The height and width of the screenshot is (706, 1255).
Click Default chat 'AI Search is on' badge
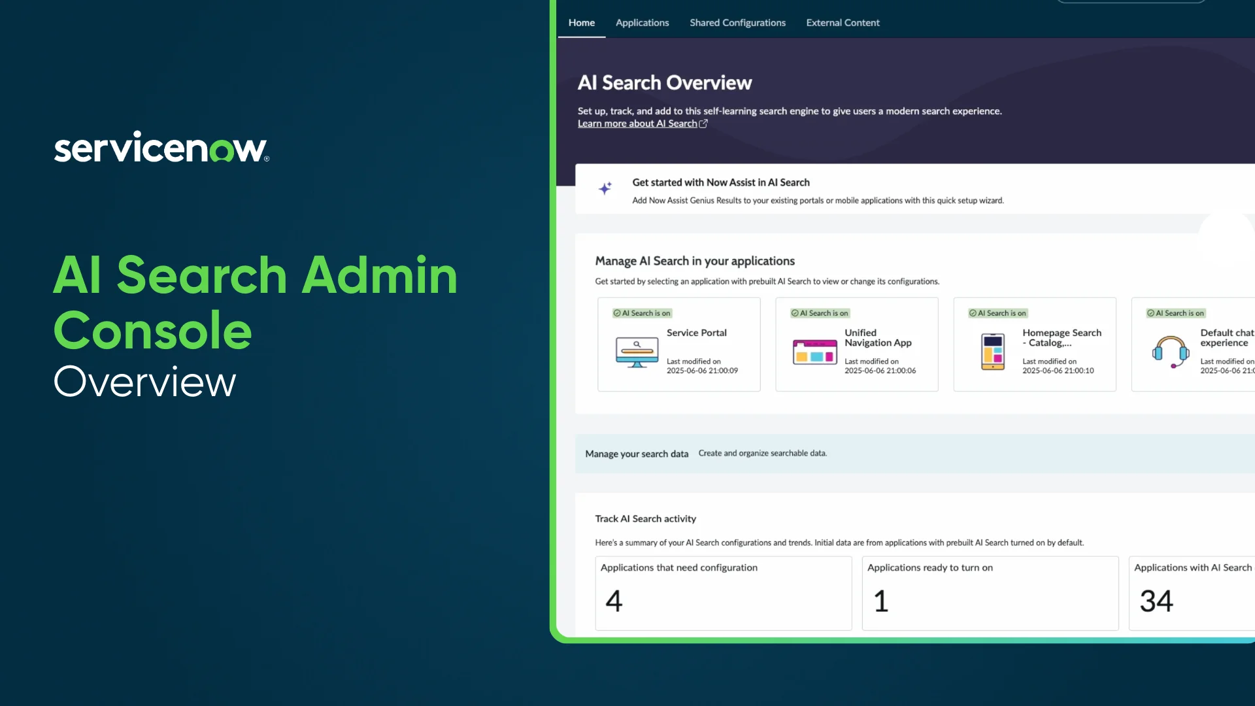1175,313
